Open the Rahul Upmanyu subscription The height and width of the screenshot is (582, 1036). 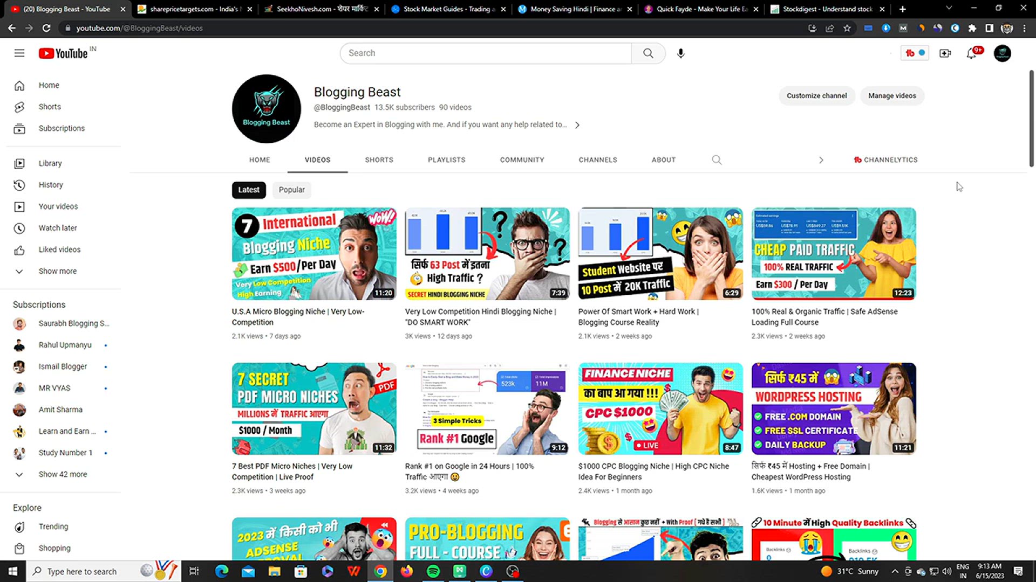click(x=64, y=345)
